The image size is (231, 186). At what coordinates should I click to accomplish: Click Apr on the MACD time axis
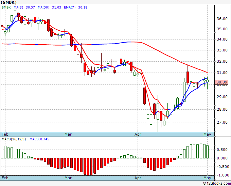(x=138, y=178)
